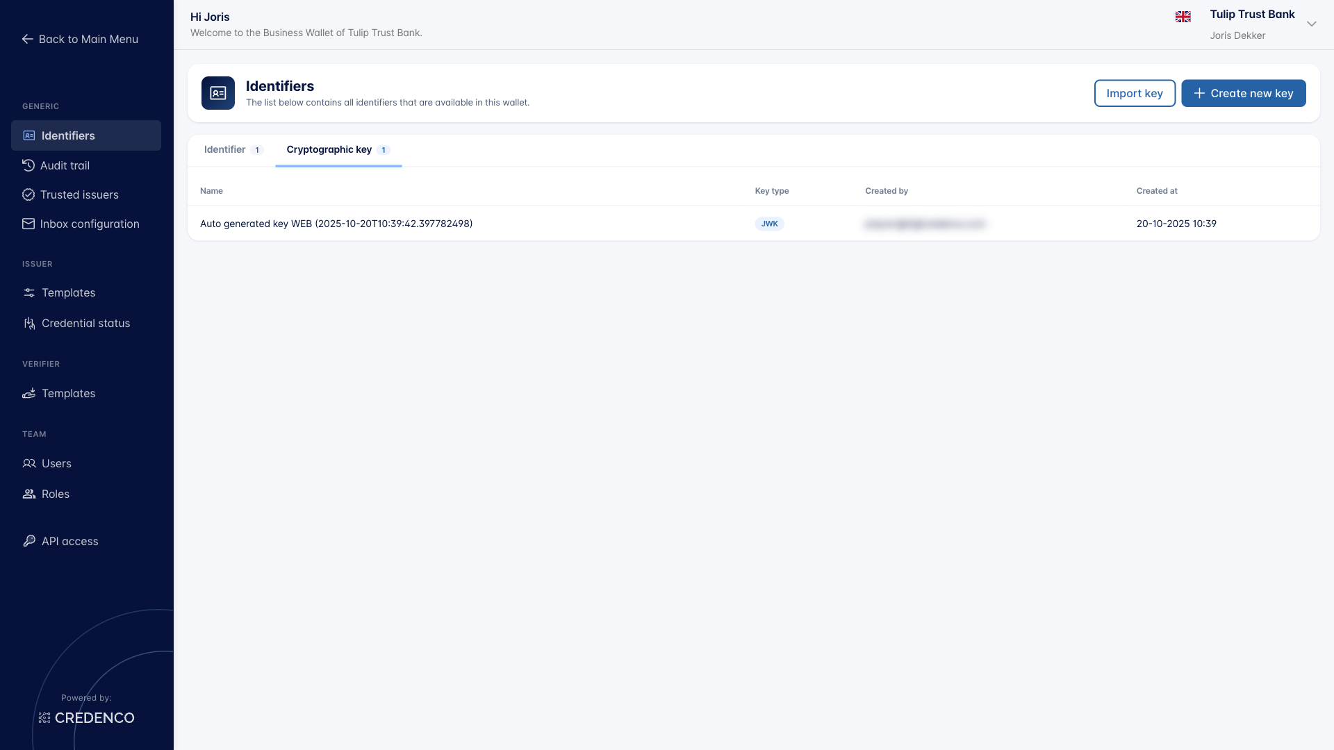Click the Key type column header

pos(772,191)
